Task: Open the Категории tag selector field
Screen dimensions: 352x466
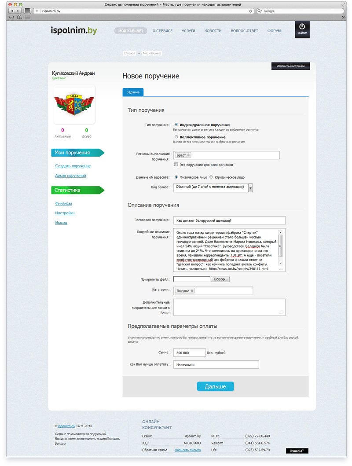Action: click(x=213, y=291)
